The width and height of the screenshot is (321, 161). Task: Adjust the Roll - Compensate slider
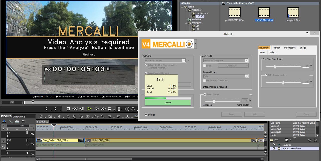point(283,82)
